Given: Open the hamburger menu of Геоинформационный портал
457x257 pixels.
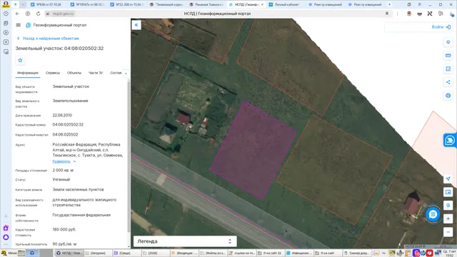Looking at the screenshot, I should 19,25.
